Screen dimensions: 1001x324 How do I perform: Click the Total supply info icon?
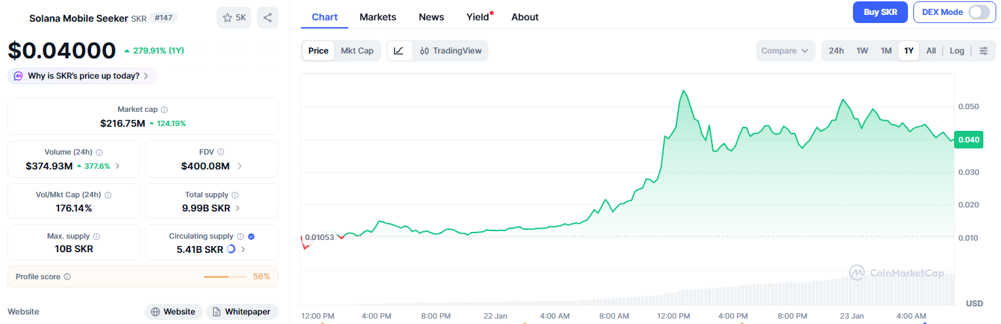tap(235, 195)
